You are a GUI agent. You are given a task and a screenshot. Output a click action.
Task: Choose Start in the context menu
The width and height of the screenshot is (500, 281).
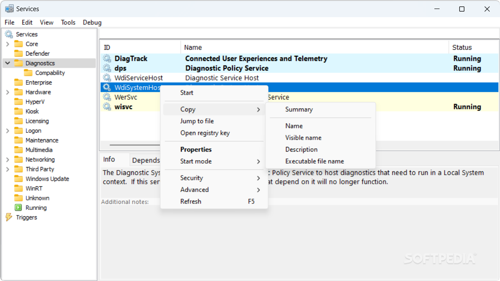214,93
